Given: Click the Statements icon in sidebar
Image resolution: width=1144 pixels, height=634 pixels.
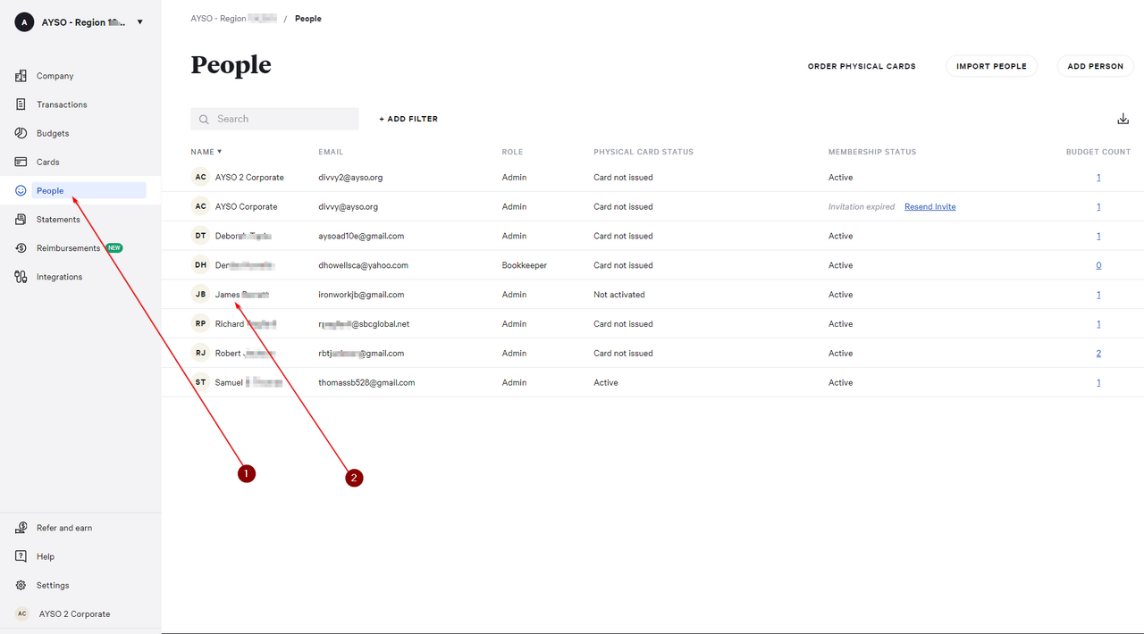Looking at the screenshot, I should (21, 220).
